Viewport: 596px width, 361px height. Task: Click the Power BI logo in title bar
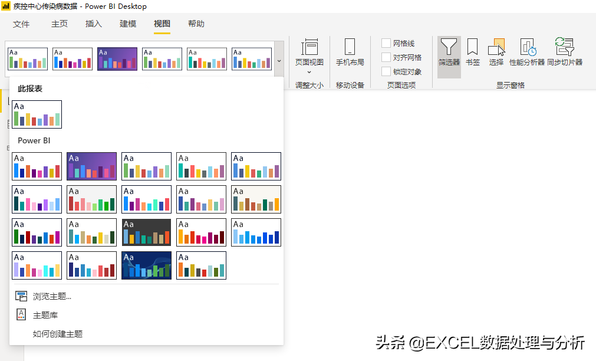pyautogui.click(x=6, y=6)
